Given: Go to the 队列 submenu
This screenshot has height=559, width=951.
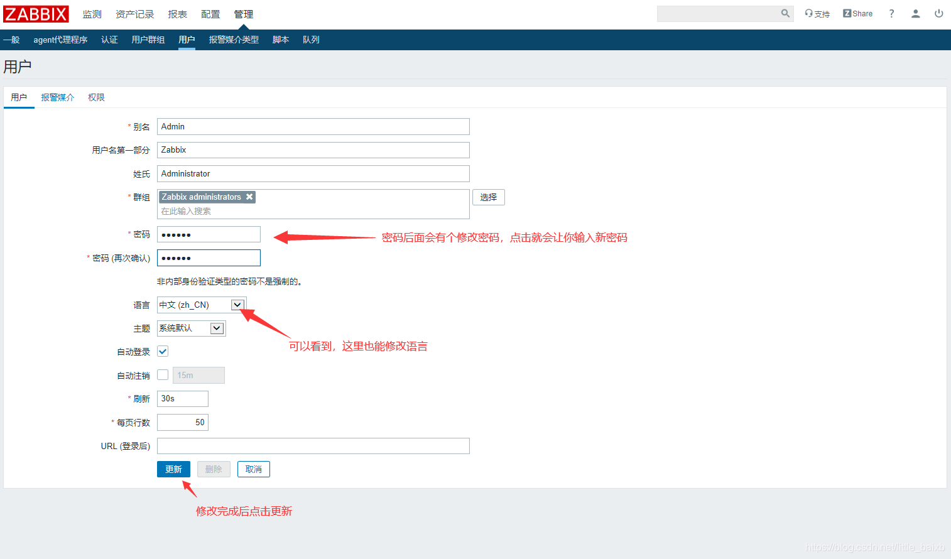Looking at the screenshot, I should [311, 40].
